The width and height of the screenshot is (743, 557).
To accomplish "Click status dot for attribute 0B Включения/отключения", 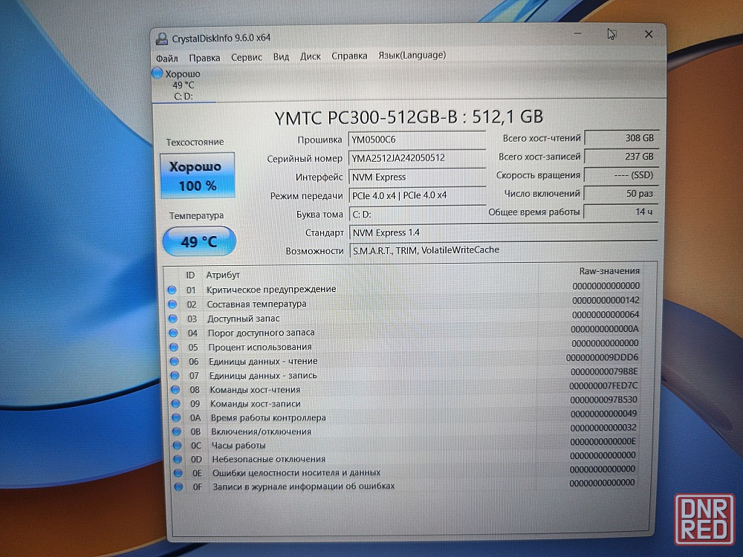I will point(177,431).
